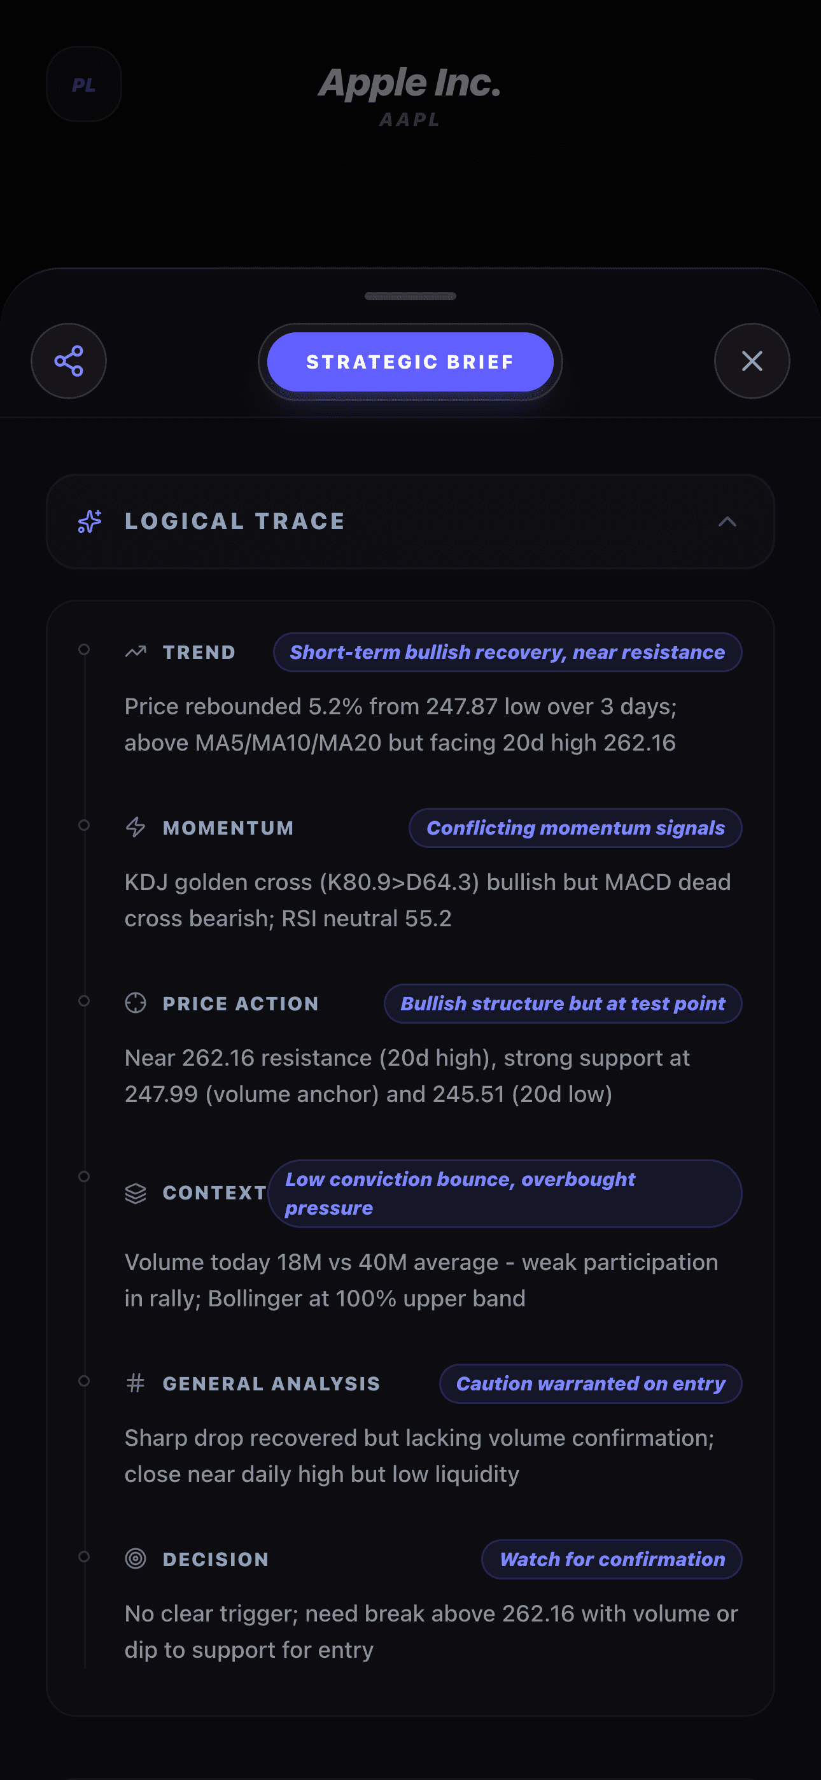Image resolution: width=821 pixels, height=1780 pixels.
Task: Open the share options via share icon
Action: pyautogui.click(x=69, y=361)
